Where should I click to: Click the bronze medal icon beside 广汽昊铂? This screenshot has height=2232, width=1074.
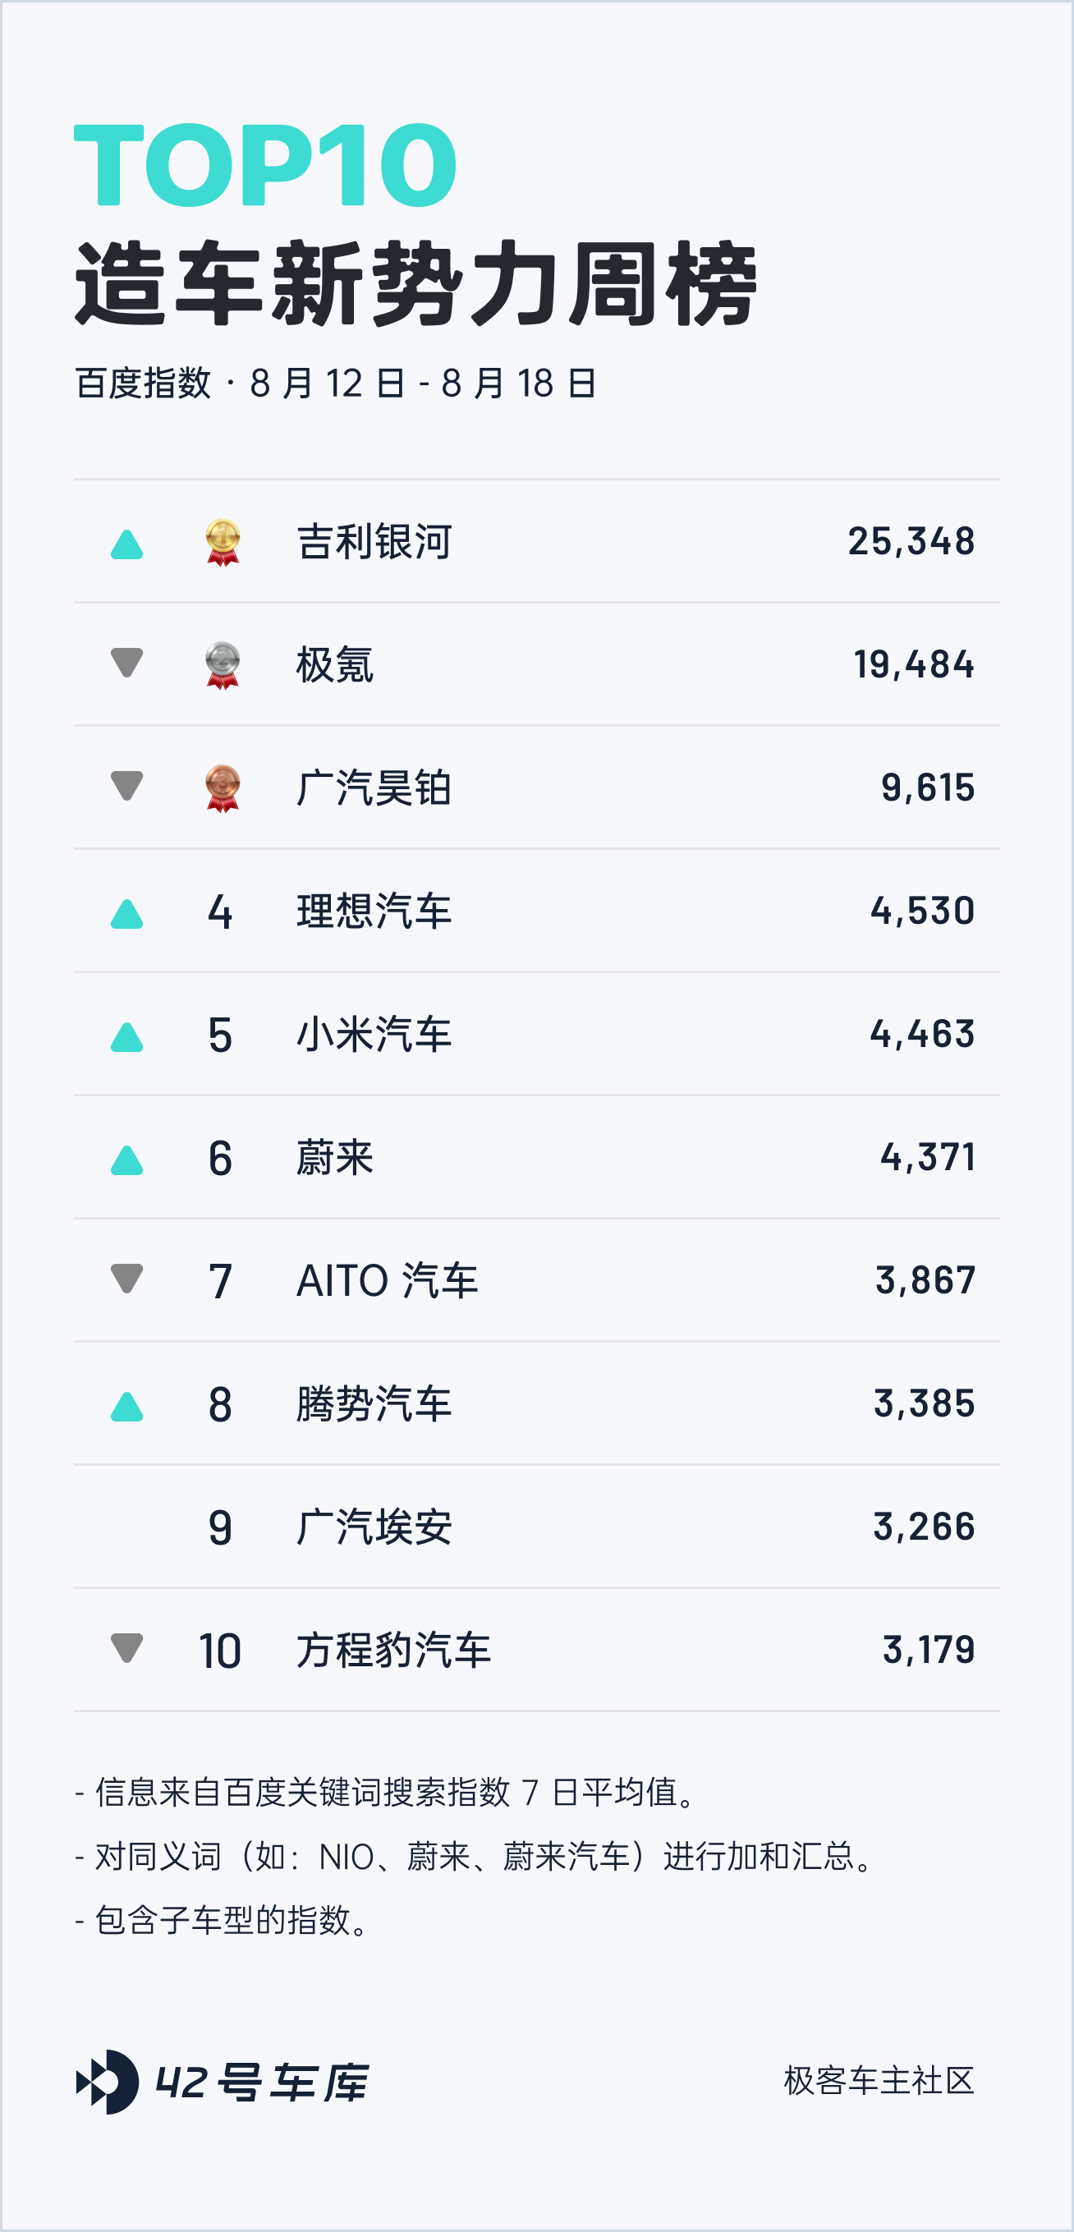(x=223, y=788)
